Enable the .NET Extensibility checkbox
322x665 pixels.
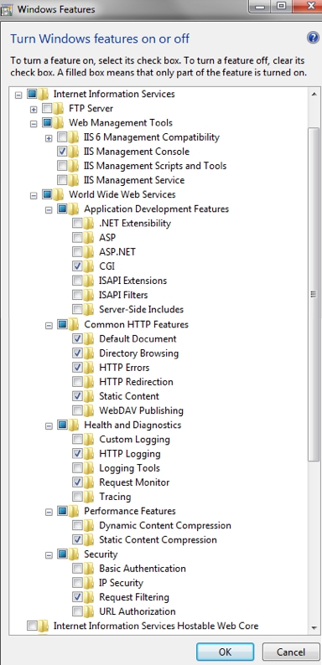[78, 223]
